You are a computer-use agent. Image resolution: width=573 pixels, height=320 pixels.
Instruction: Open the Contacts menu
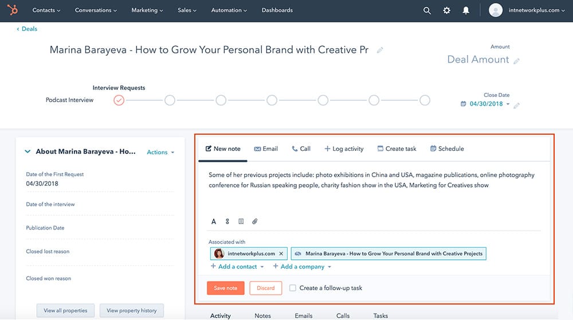(x=46, y=10)
